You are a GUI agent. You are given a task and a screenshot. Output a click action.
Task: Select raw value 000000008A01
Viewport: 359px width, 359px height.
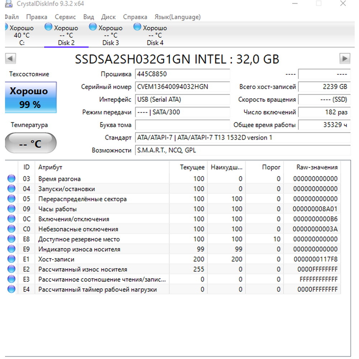(315, 209)
